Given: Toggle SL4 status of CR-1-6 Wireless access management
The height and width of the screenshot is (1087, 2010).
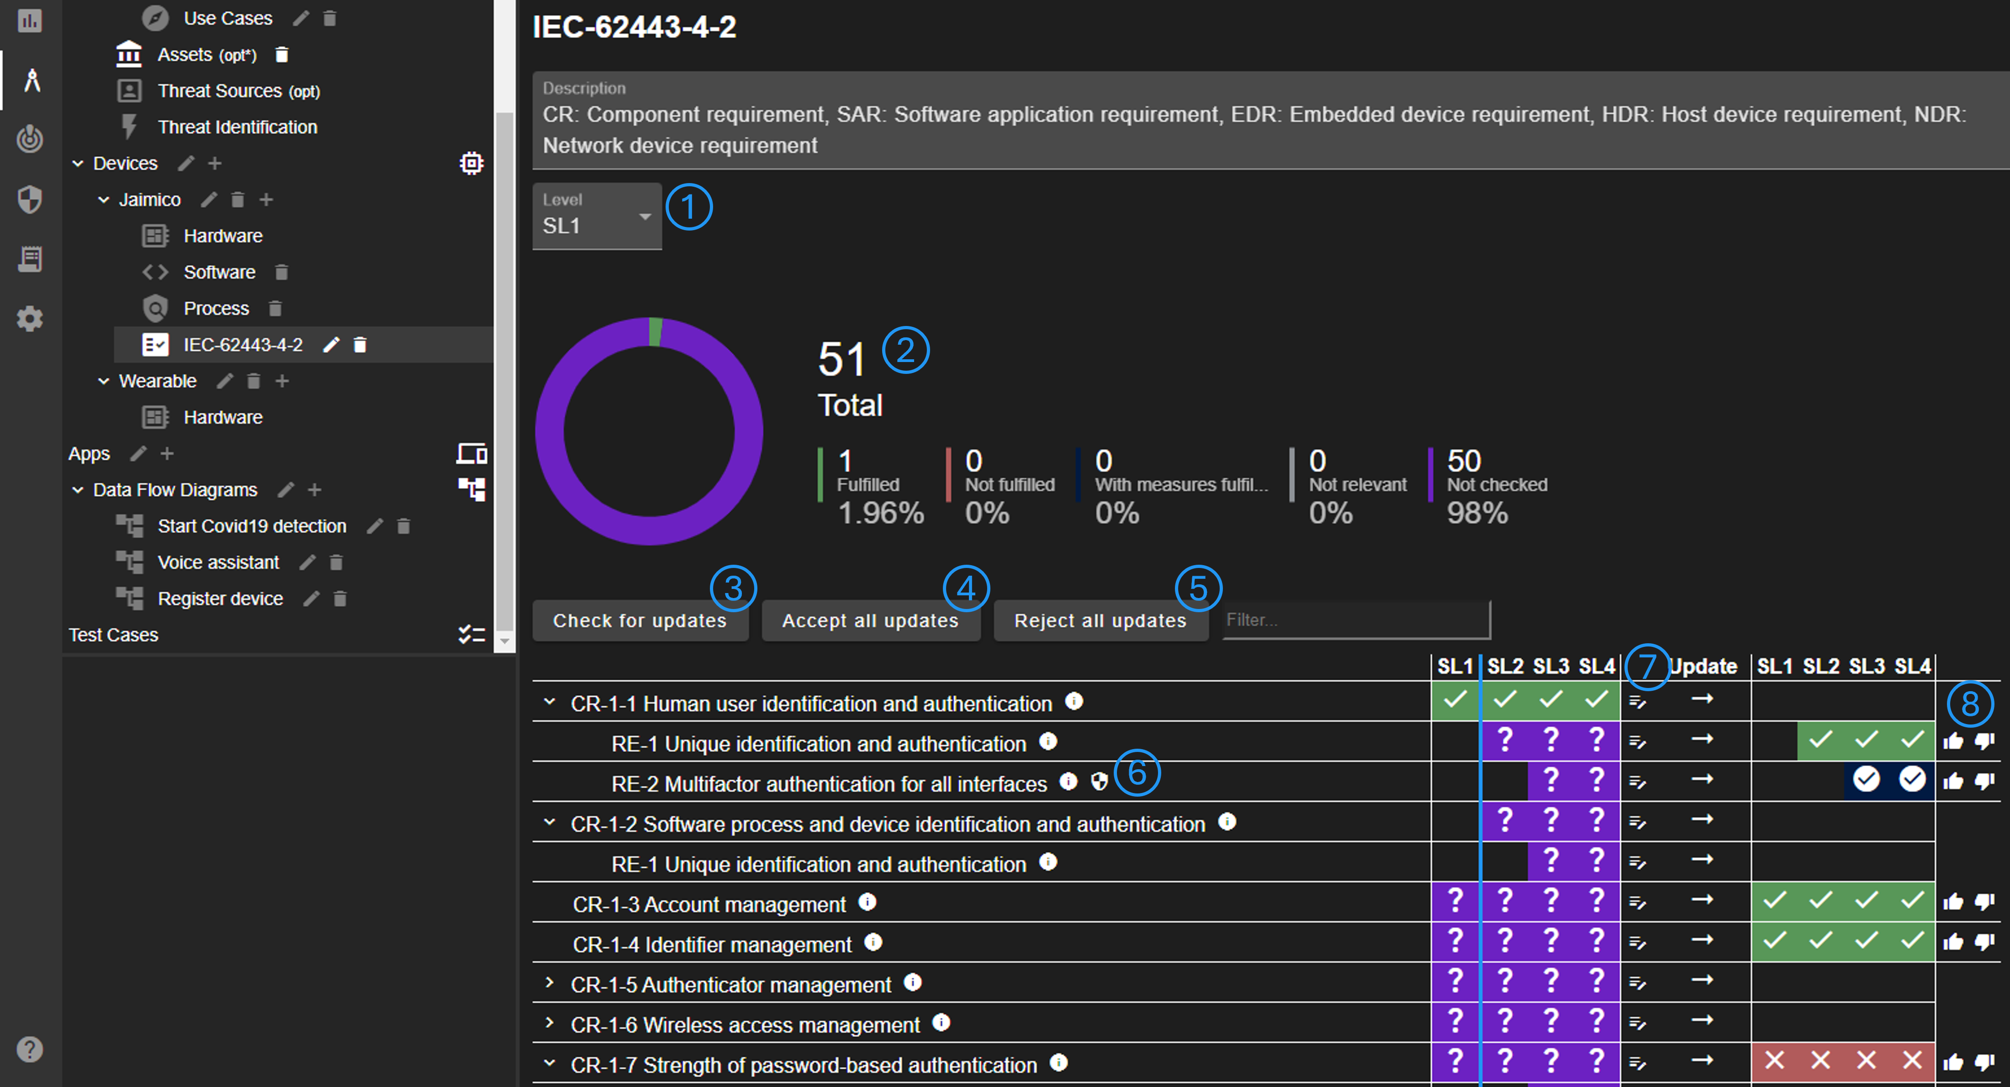Looking at the screenshot, I should tap(1597, 1022).
